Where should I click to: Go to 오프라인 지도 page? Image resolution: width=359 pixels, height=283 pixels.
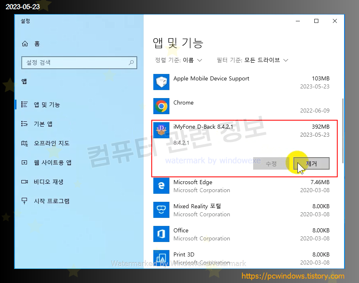52,143
